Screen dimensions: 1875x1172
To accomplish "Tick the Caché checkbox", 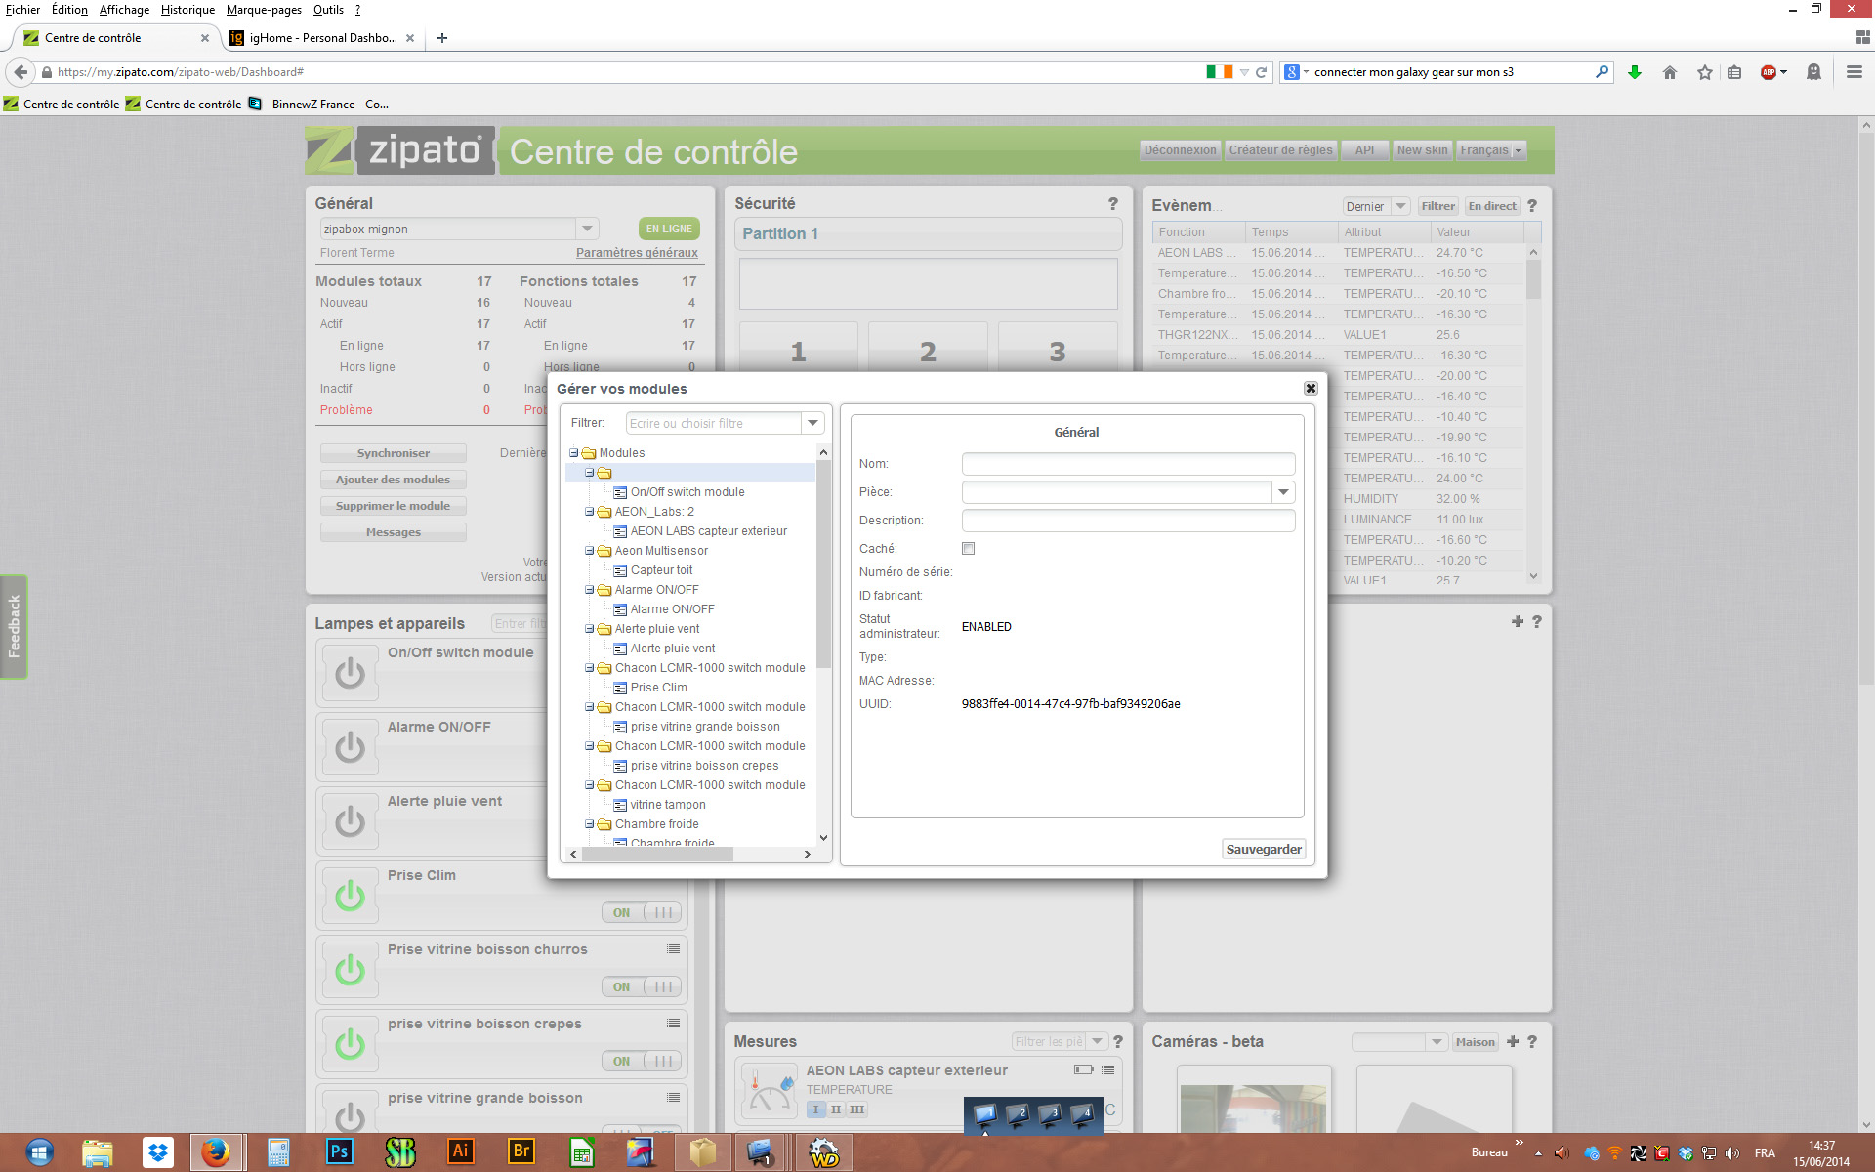I will point(968,548).
